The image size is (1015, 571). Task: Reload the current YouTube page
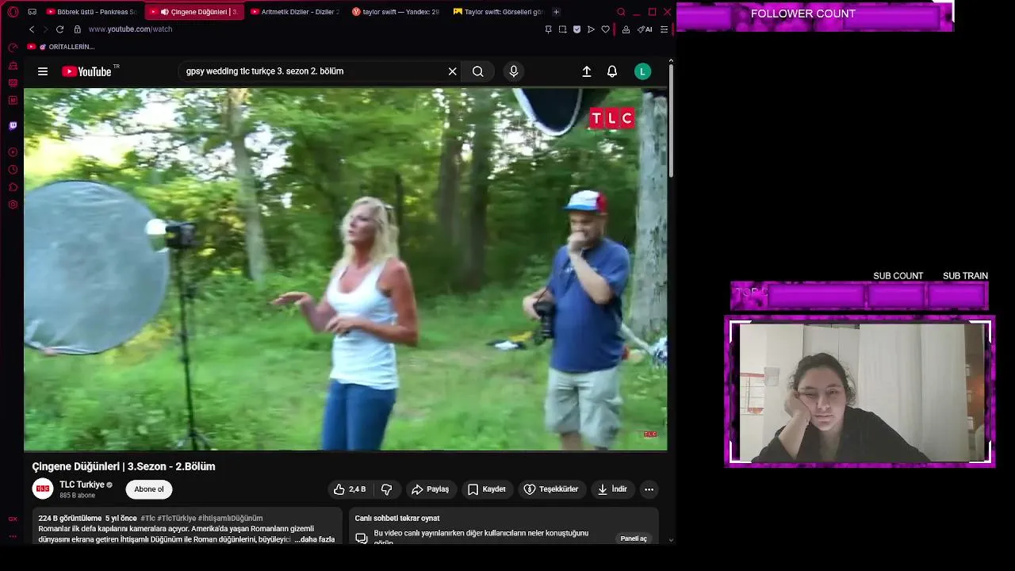(x=59, y=29)
